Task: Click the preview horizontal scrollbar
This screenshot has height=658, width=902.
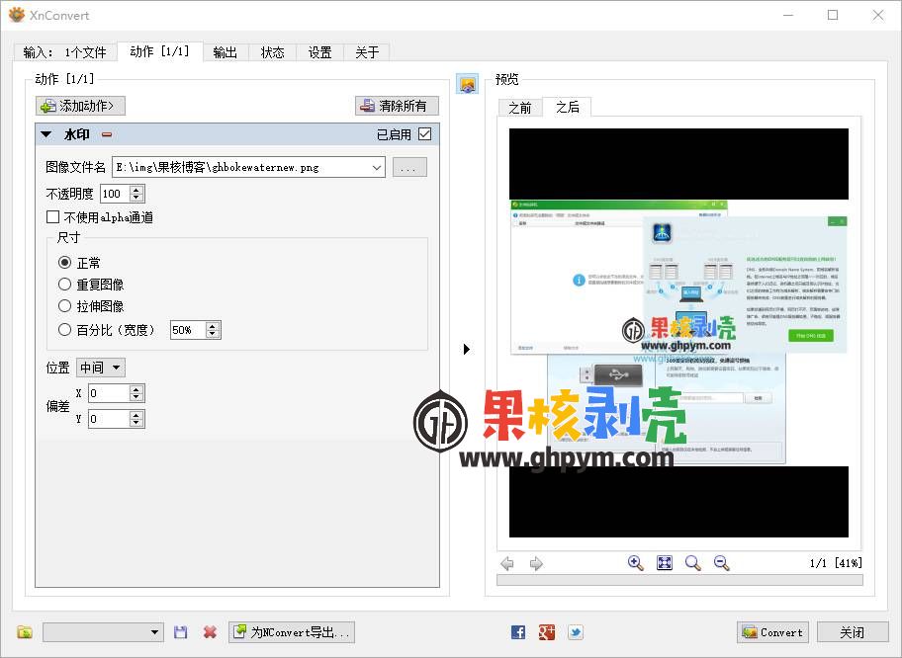Action: point(679,580)
